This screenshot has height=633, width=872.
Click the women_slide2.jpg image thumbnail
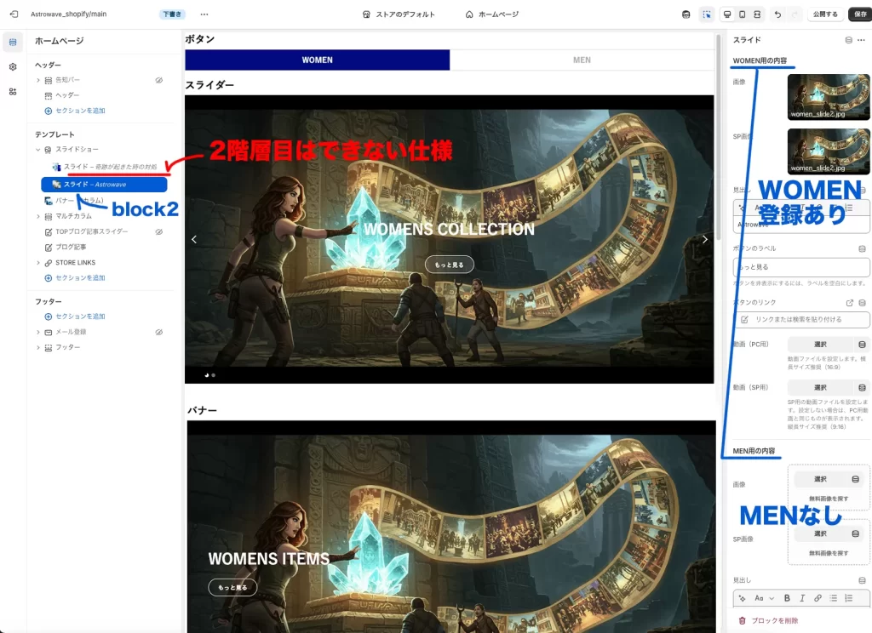pyautogui.click(x=828, y=96)
